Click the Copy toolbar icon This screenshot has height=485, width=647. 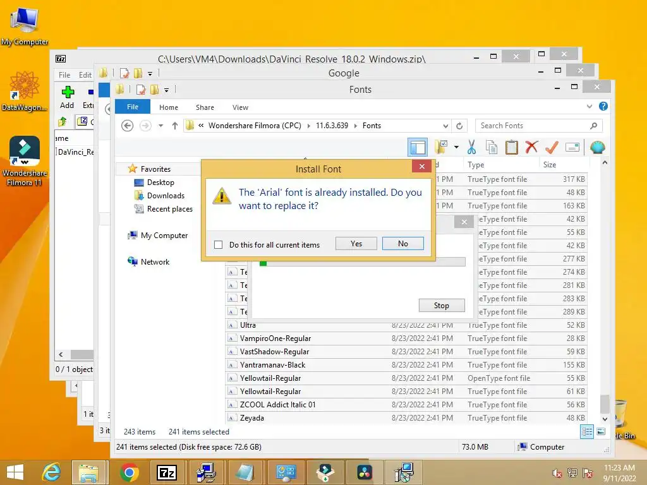pyautogui.click(x=492, y=147)
